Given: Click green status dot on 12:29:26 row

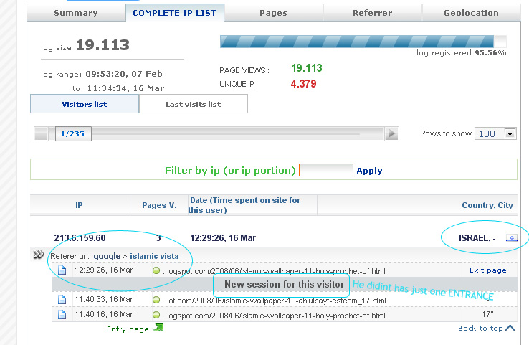Looking at the screenshot, I should click(x=156, y=270).
